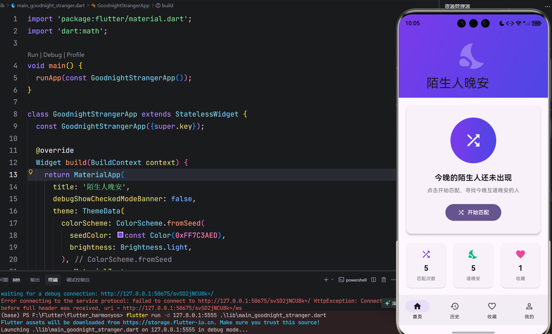Tap the green moon icon on 道晚安 card
552x334 pixels.
[473, 254]
